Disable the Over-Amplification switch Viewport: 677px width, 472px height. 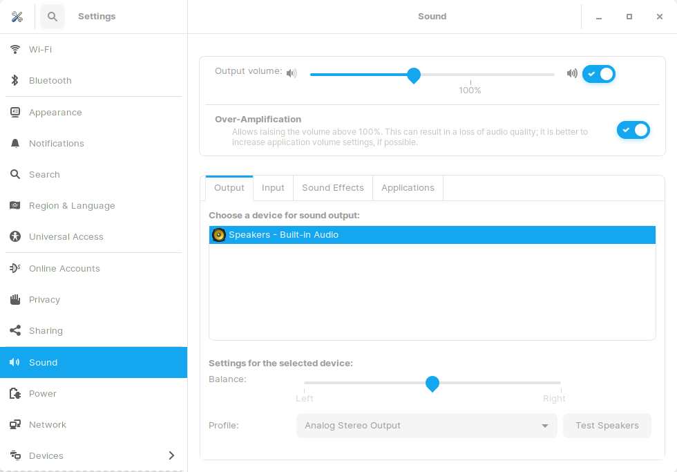[x=633, y=130]
